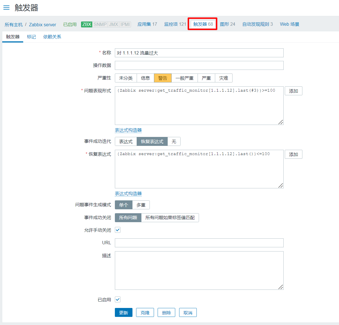Click 添加 next to problem expression
The height and width of the screenshot is (325, 339).
point(293,91)
